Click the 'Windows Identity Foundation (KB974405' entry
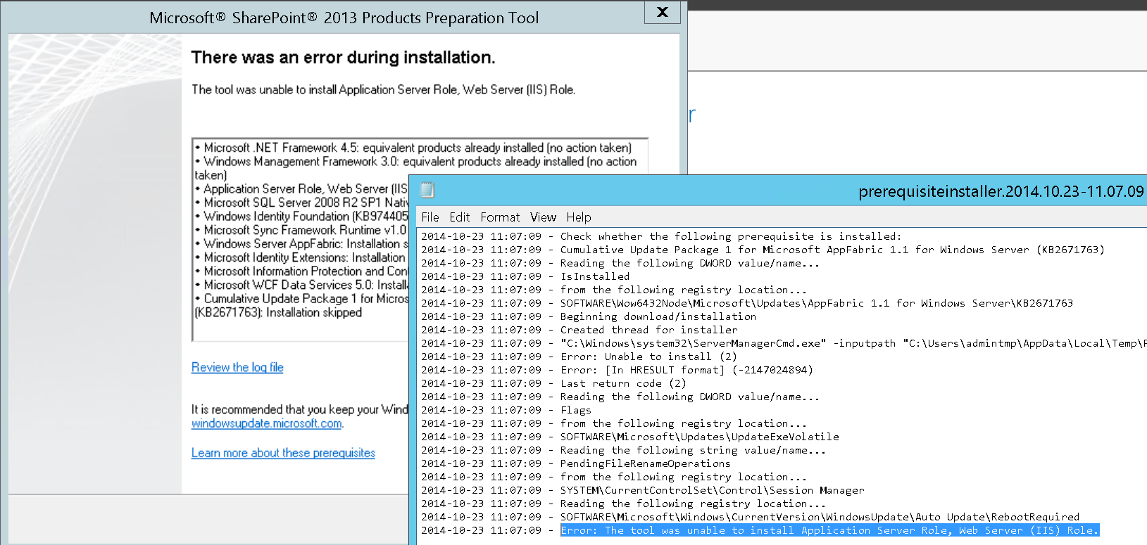This screenshot has height=545, width=1147. tap(301, 216)
